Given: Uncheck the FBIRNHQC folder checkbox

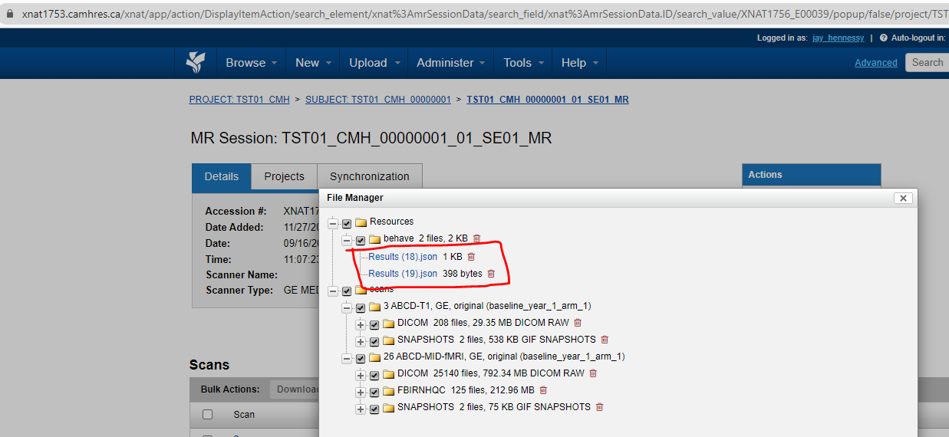Looking at the screenshot, I should pos(374,392).
